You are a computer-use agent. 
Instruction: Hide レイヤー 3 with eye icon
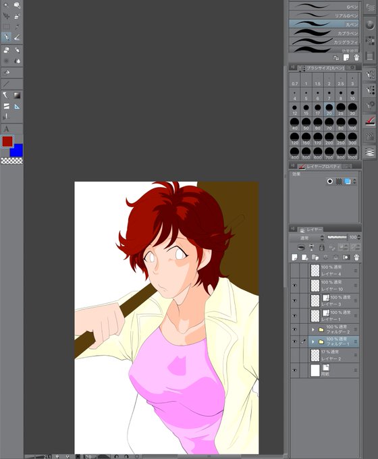click(295, 300)
